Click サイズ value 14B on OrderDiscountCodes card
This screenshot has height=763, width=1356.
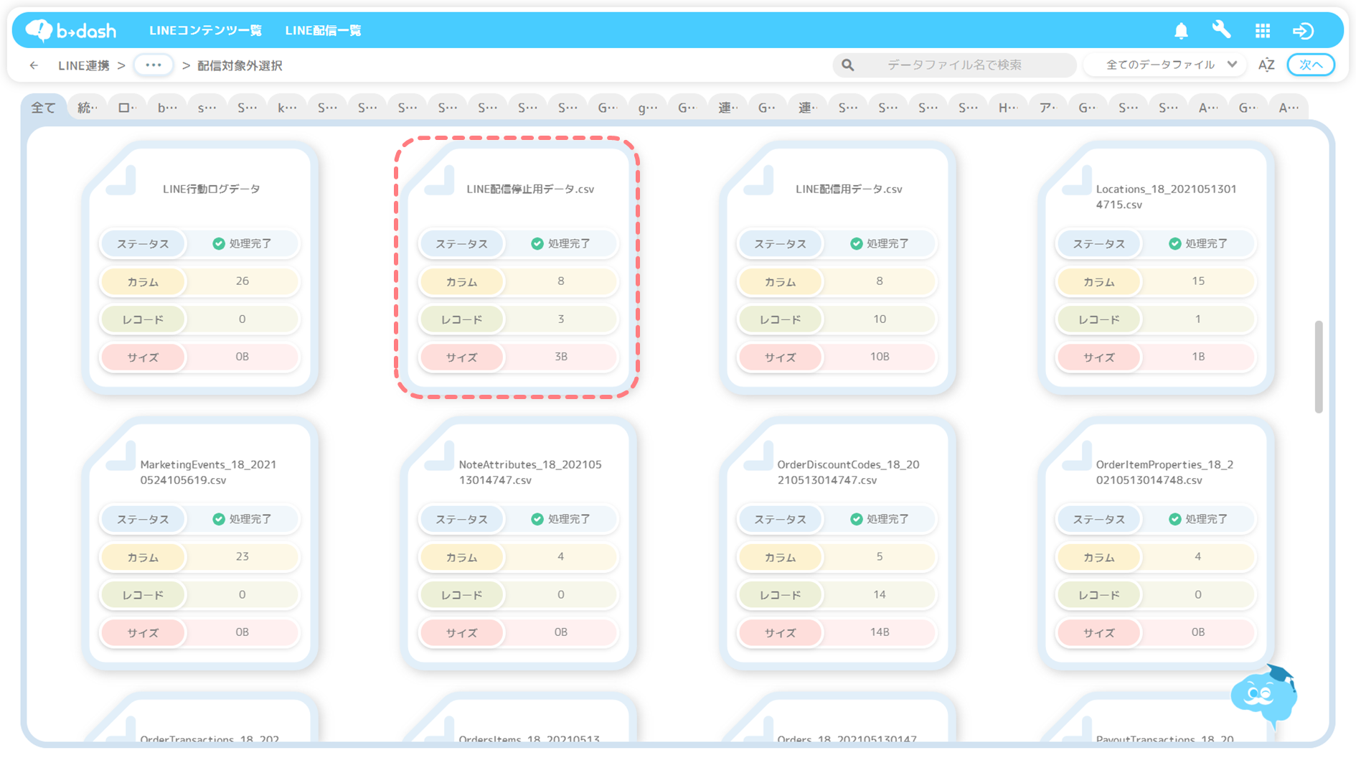[x=879, y=632]
